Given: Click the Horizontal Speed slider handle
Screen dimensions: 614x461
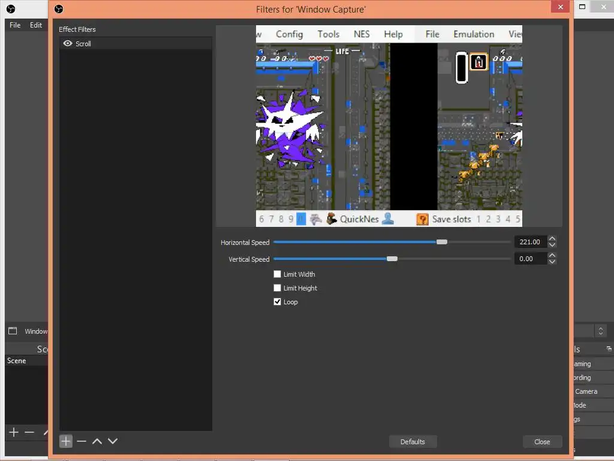Looking at the screenshot, I should click(x=442, y=242).
